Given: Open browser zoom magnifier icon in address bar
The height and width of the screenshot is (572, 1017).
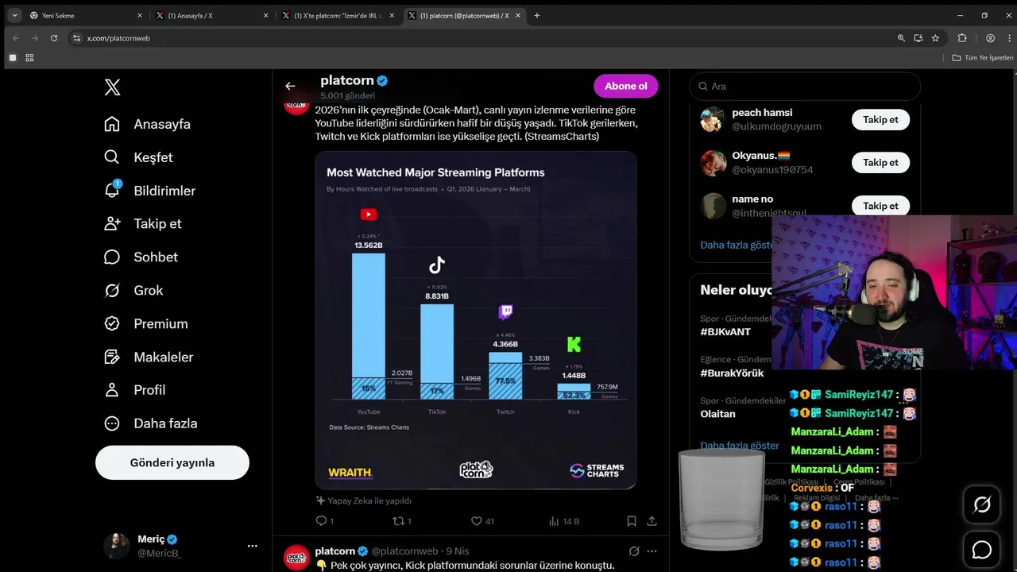Looking at the screenshot, I should coord(901,38).
